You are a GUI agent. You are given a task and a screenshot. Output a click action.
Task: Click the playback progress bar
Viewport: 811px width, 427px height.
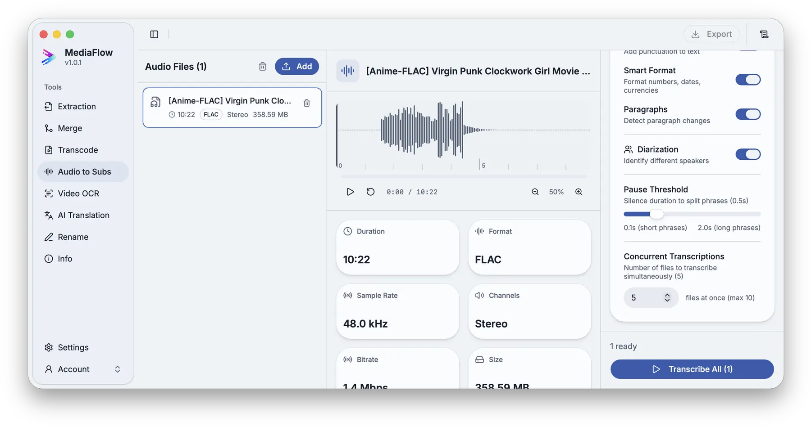coord(464,176)
